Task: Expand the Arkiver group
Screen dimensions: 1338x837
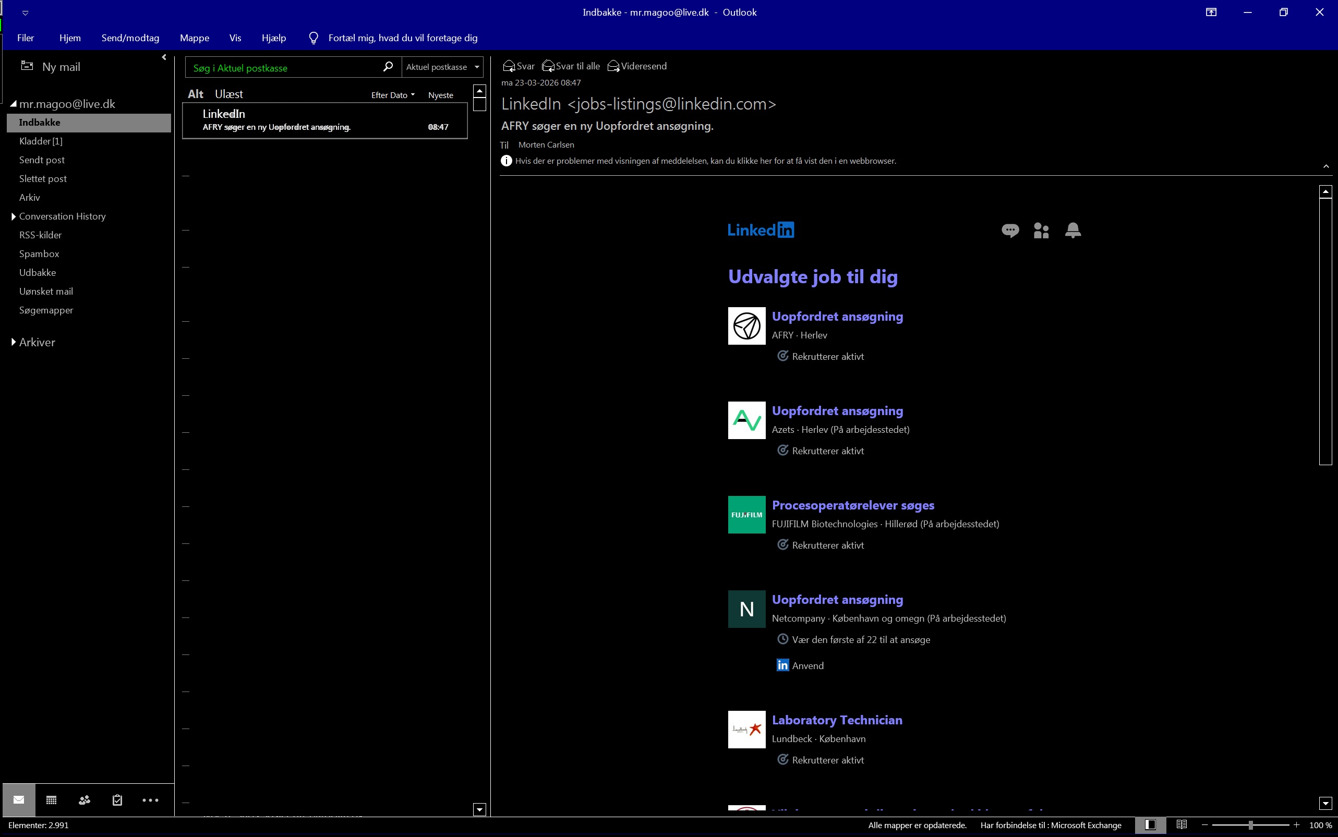Action: coord(13,342)
